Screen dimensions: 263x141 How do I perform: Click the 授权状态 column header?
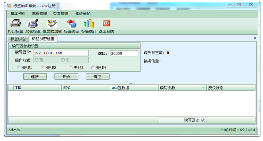click(x=231, y=88)
